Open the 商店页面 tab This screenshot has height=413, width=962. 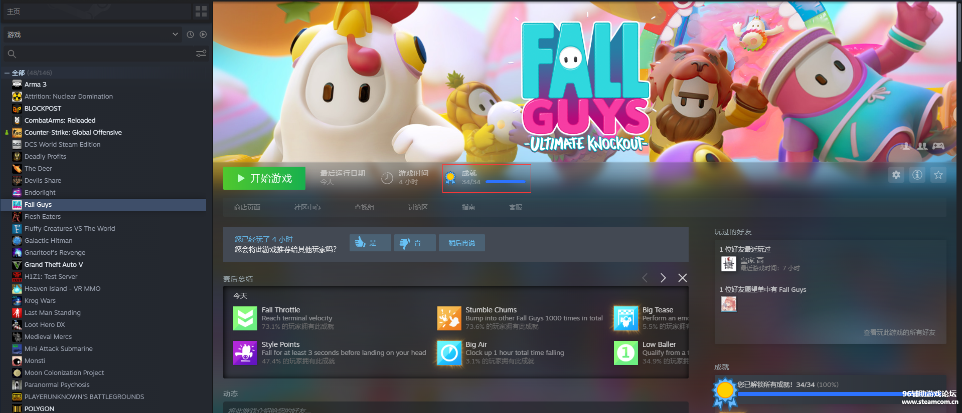point(247,207)
